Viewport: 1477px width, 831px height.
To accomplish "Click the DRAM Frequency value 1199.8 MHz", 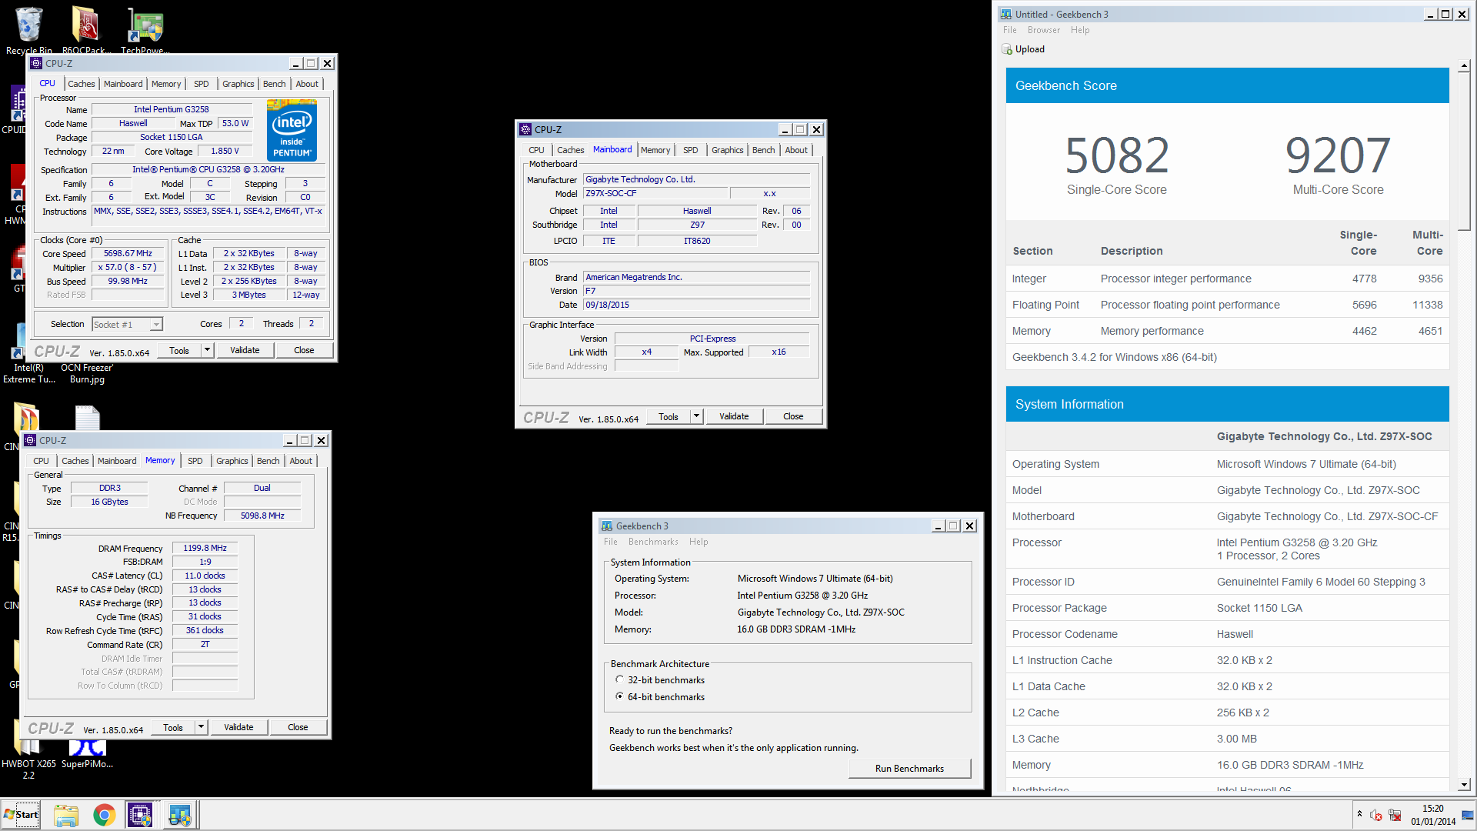I will tap(205, 548).
